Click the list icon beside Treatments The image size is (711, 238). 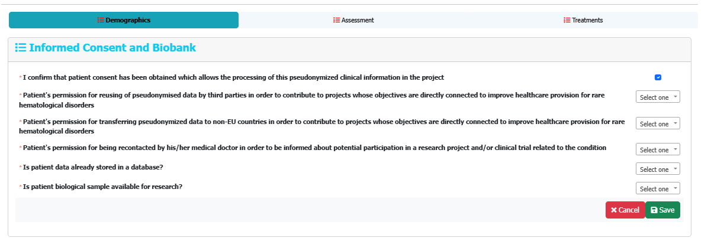click(567, 20)
